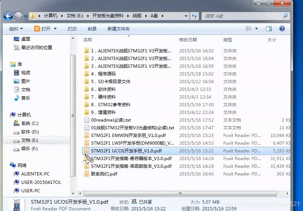Select PDF icon of STM32F1 LWIP开发手册
The height and width of the screenshot is (211, 303).
coord(87,143)
